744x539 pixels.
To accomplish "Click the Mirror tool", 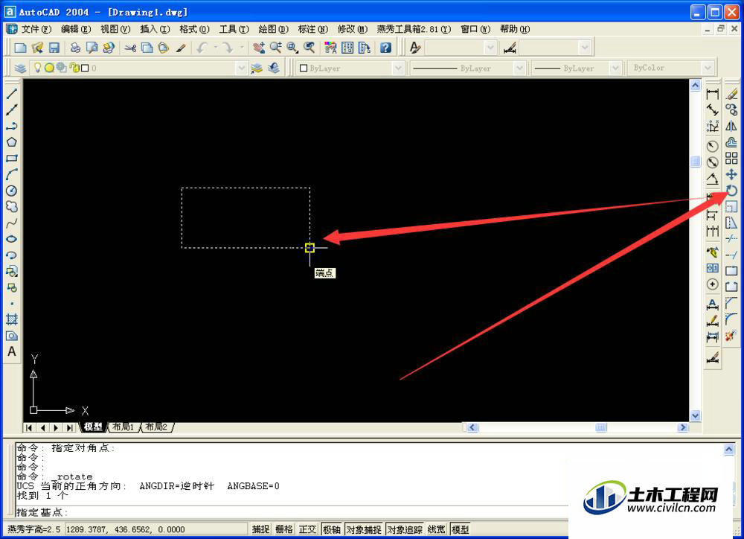I will 731,126.
